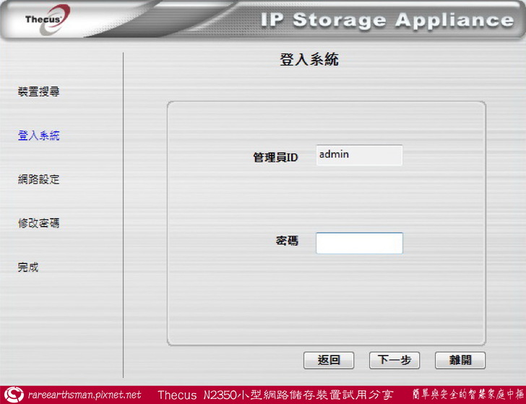Focus the empty 密碼 password field
The width and height of the screenshot is (526, 404).
[x=359, y=243]
